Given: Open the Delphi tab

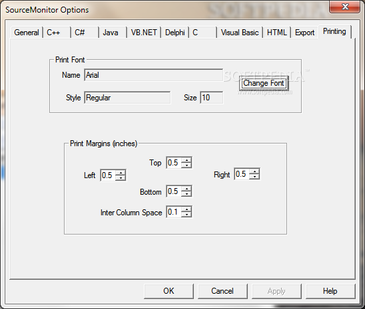Looking at the screenshot, I should click(x=175, y=33).
